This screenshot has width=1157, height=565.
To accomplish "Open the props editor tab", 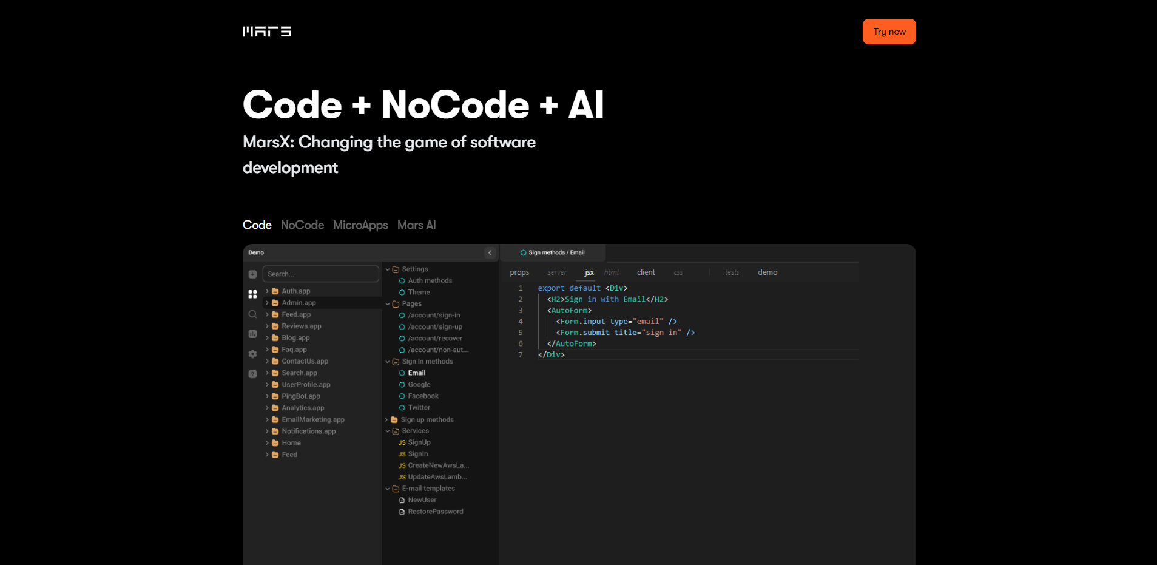I will (x=519, y=272).
